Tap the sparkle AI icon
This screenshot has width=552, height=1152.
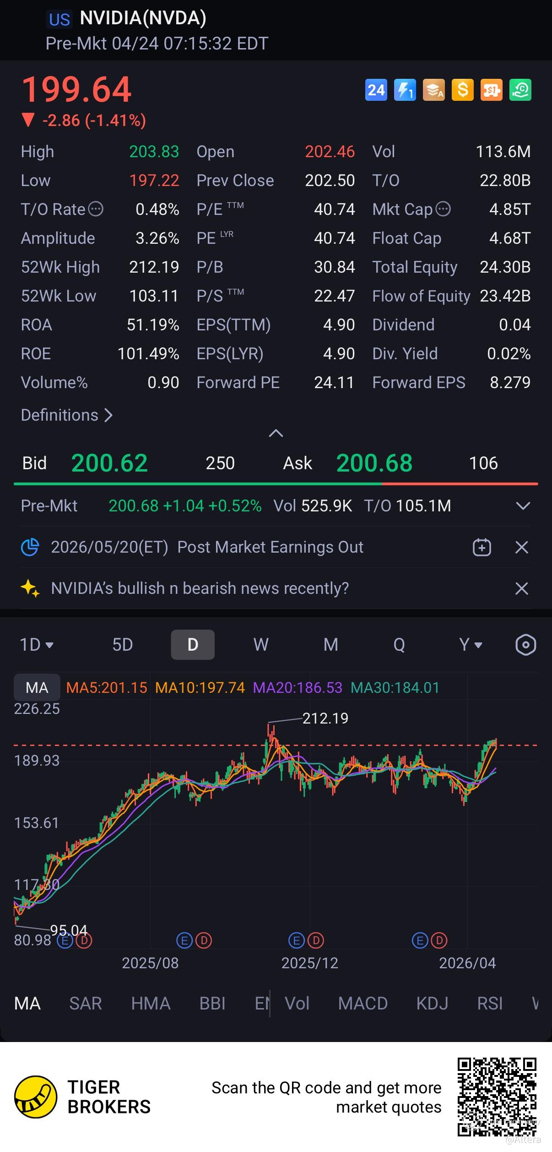pos(30,588)
